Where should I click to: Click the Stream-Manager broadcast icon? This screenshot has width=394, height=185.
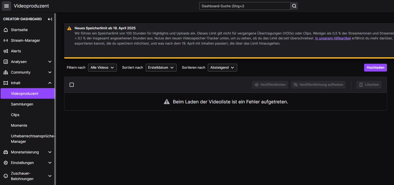click(x=6, y=41)
